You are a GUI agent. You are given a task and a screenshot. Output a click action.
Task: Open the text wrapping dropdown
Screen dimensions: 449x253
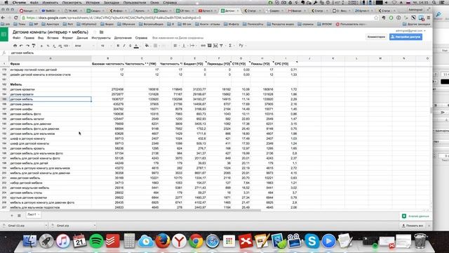click(193, 46)
